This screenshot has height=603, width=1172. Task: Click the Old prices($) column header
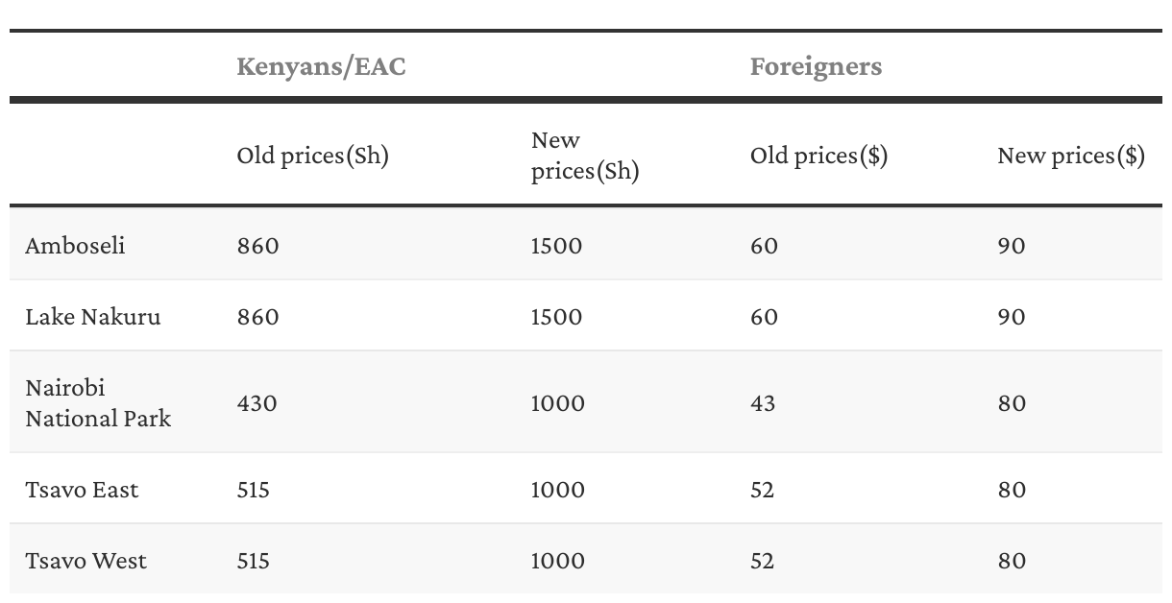[x=818, y=156]
